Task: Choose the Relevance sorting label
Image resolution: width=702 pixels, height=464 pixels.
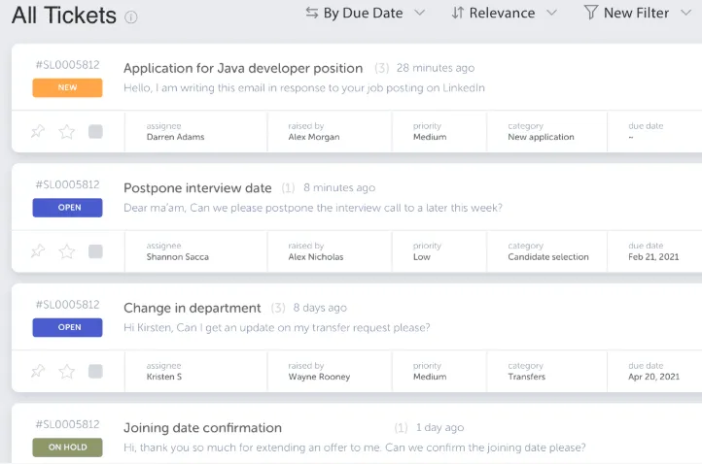Action: coord(502,13)
